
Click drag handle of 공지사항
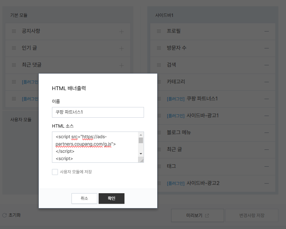14,31
